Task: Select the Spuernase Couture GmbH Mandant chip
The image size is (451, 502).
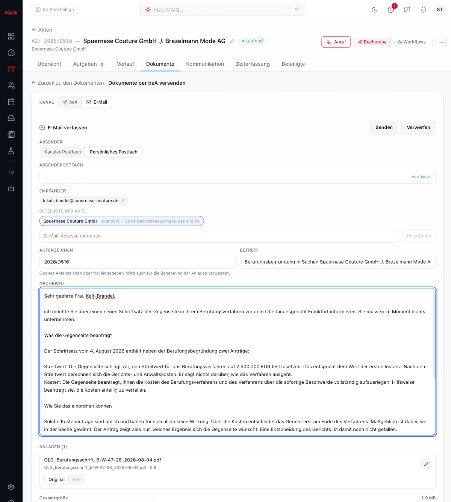Action: pos(121,221)
